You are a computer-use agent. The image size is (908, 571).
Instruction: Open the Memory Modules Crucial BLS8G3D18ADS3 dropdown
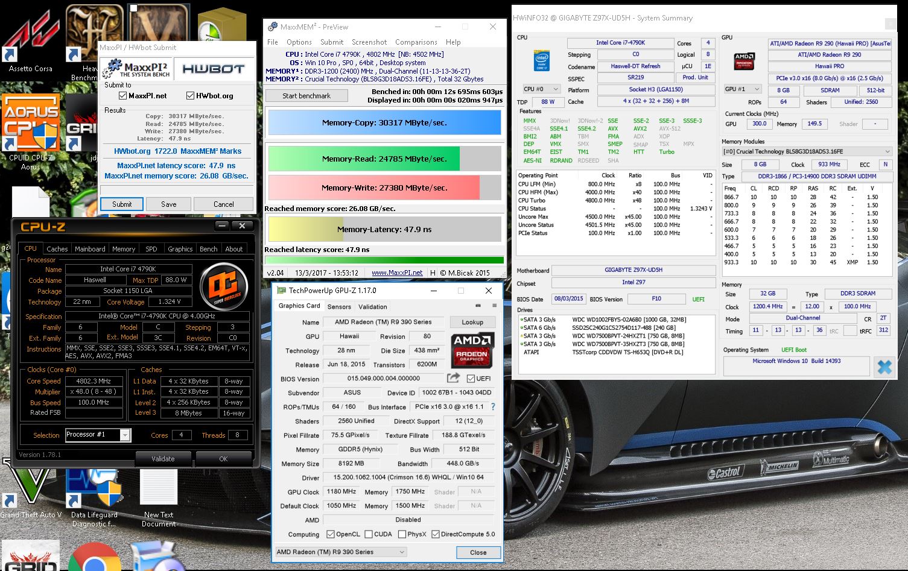[x=807, y=151]
